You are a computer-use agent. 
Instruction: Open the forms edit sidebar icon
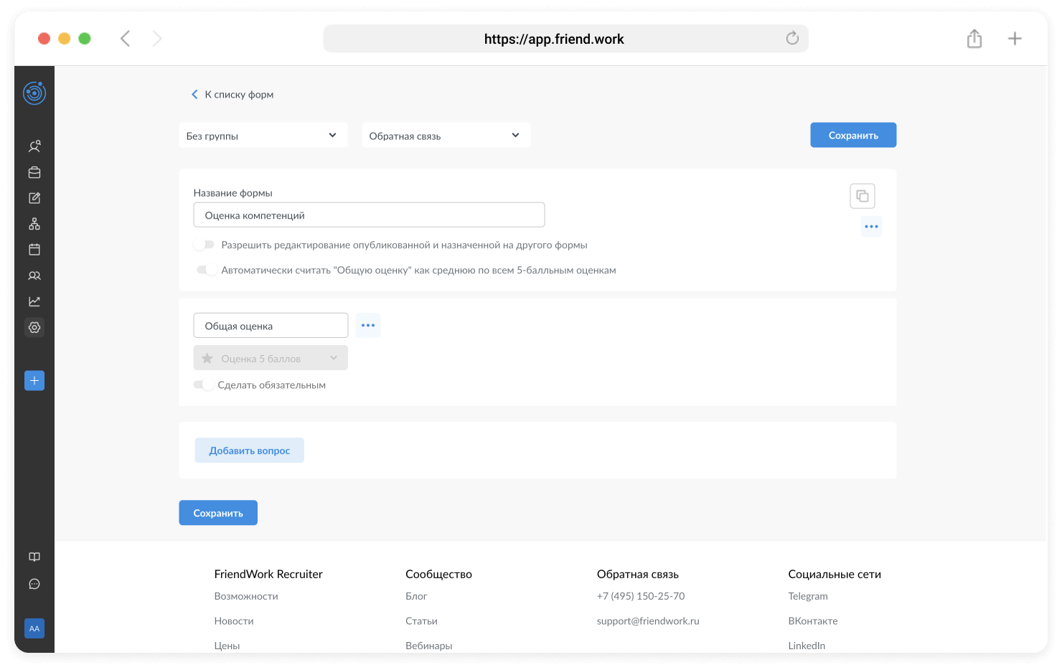(x=34, y=198)
